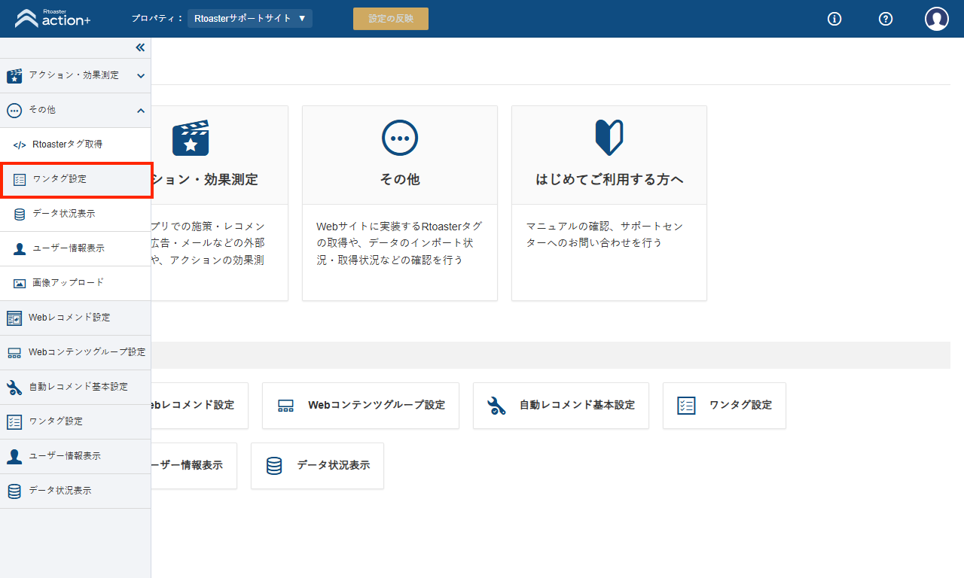Viewport: 964px width, 578px height.
Task: Open Webレコメンド設定 in sidebar shortcuts
Action: pos(75,318)
